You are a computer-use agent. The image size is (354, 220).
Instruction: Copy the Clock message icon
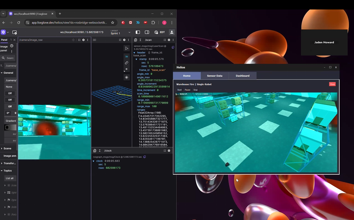coord(145,157)
